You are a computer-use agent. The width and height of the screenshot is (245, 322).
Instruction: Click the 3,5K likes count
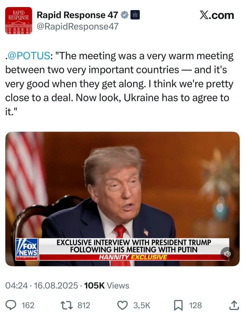pos(142,305)
